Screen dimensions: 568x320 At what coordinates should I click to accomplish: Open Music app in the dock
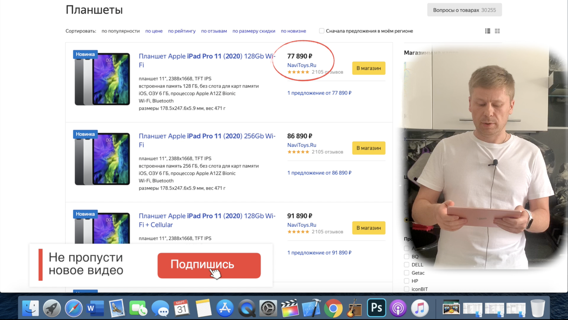[419, 308]
